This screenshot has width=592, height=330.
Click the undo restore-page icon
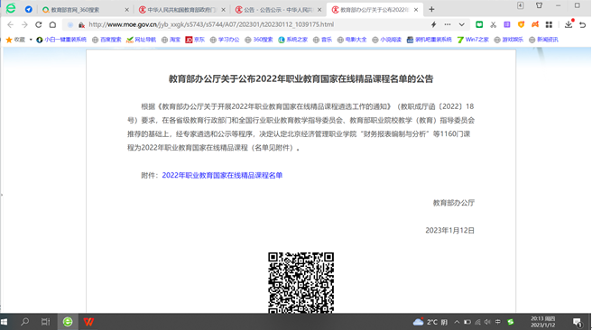click(583, 24)
